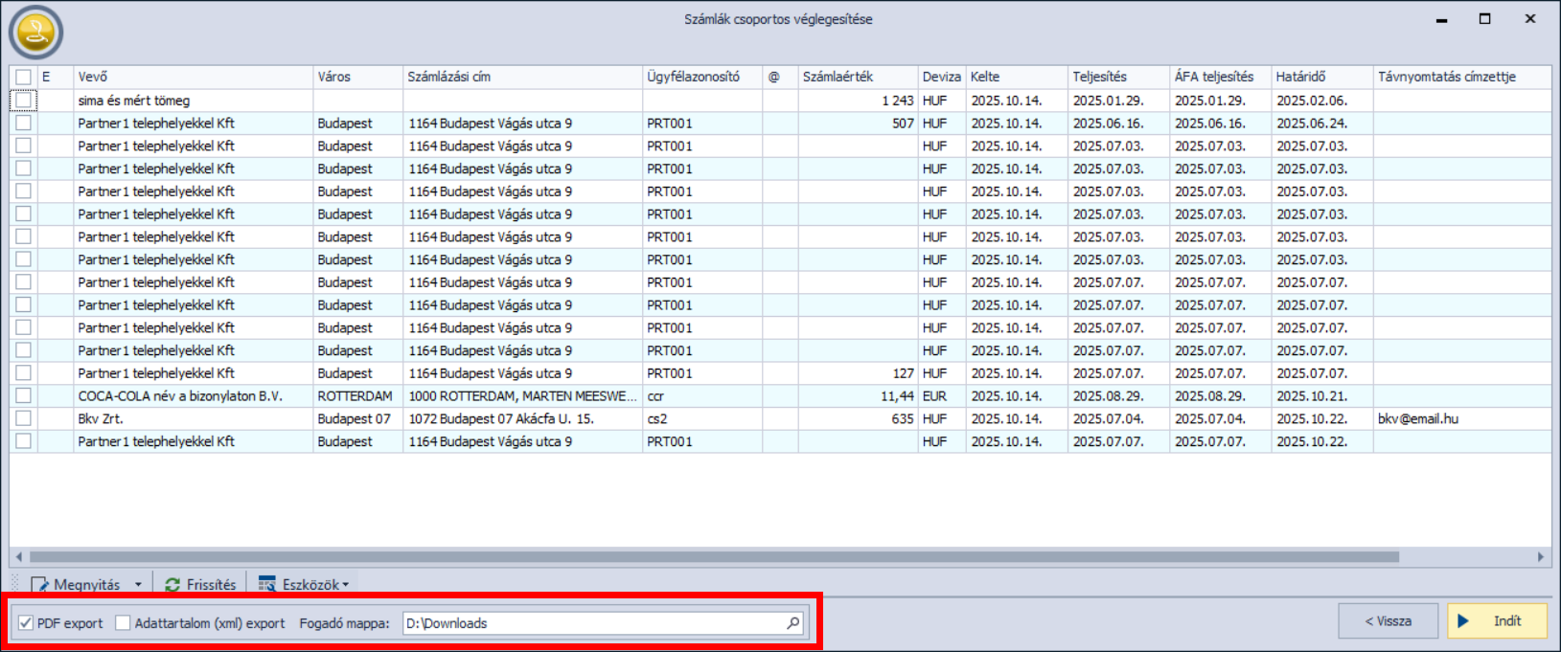
Task: Click the yellow application logo icon
Action: coord(35,33)
